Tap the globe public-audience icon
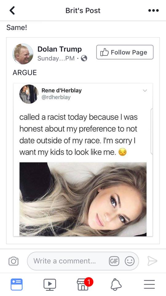This screenshot has width=166, height=296. coord(84,59)
